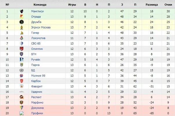Open the Докукина team link
The image size is (175, 116).
(x=37, y=108)
